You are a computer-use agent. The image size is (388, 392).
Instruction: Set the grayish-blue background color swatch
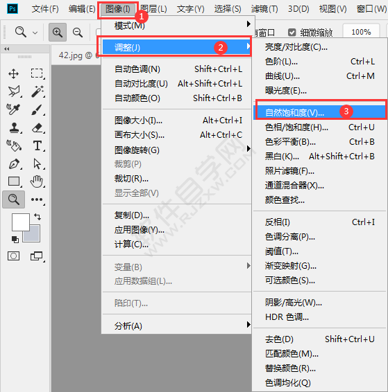[x=34, y=236]
